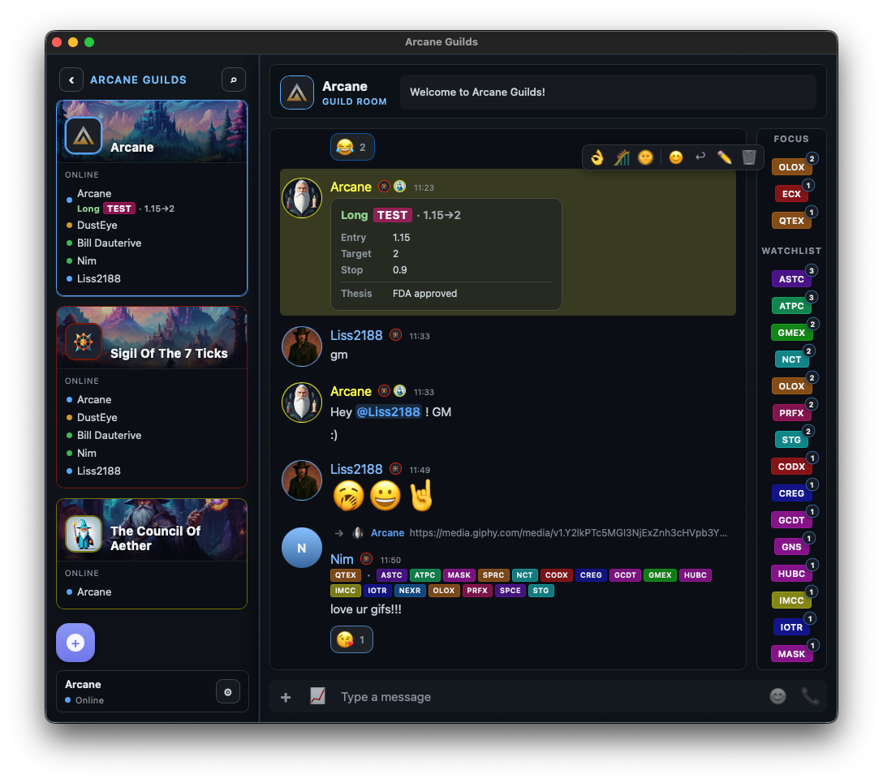The image size is (883, 783).
Task: Open IOTR from the Watchlist
Action: pos(791,627)
